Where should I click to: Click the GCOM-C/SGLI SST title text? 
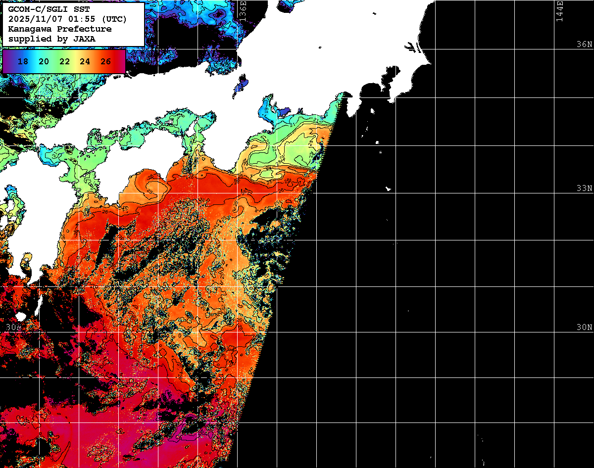49,9
